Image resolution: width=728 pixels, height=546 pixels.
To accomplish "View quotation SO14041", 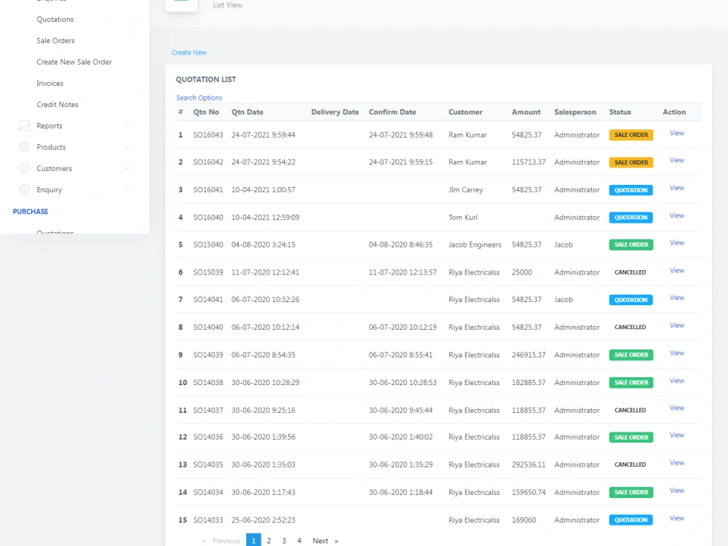I will [676, 298].
